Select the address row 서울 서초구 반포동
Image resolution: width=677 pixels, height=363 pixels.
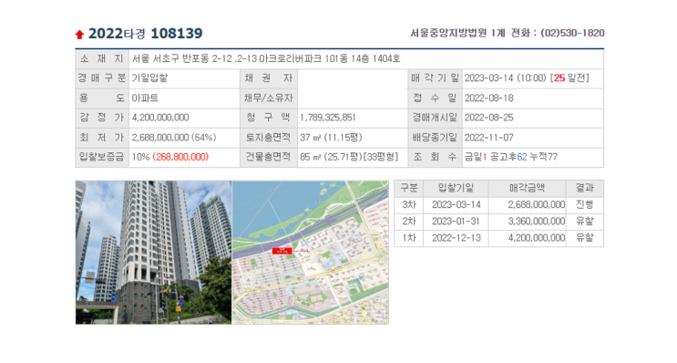click(x=339, y=58)
